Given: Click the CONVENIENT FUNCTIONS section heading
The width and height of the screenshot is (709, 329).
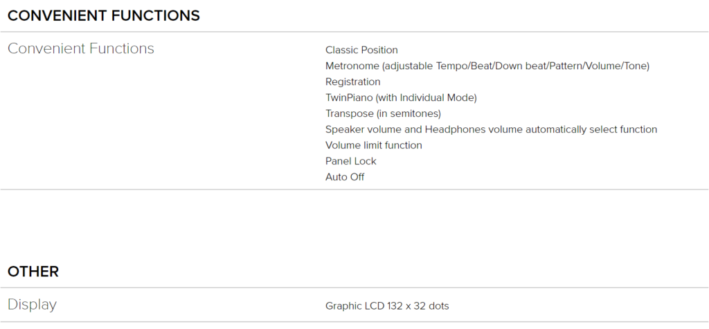Looking at the screenshot, I should click(104, 16).
